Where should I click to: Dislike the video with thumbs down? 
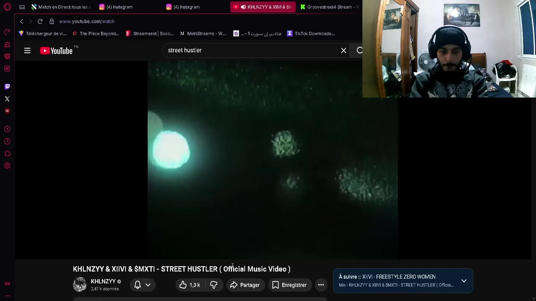pyautogui.click(x=214, y=285)
